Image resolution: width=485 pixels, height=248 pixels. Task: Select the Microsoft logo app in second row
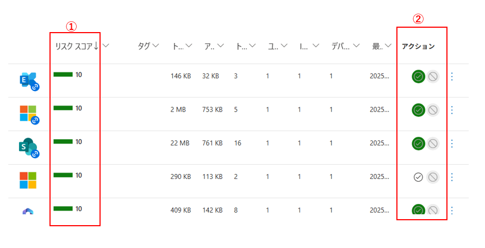point(29,114)
